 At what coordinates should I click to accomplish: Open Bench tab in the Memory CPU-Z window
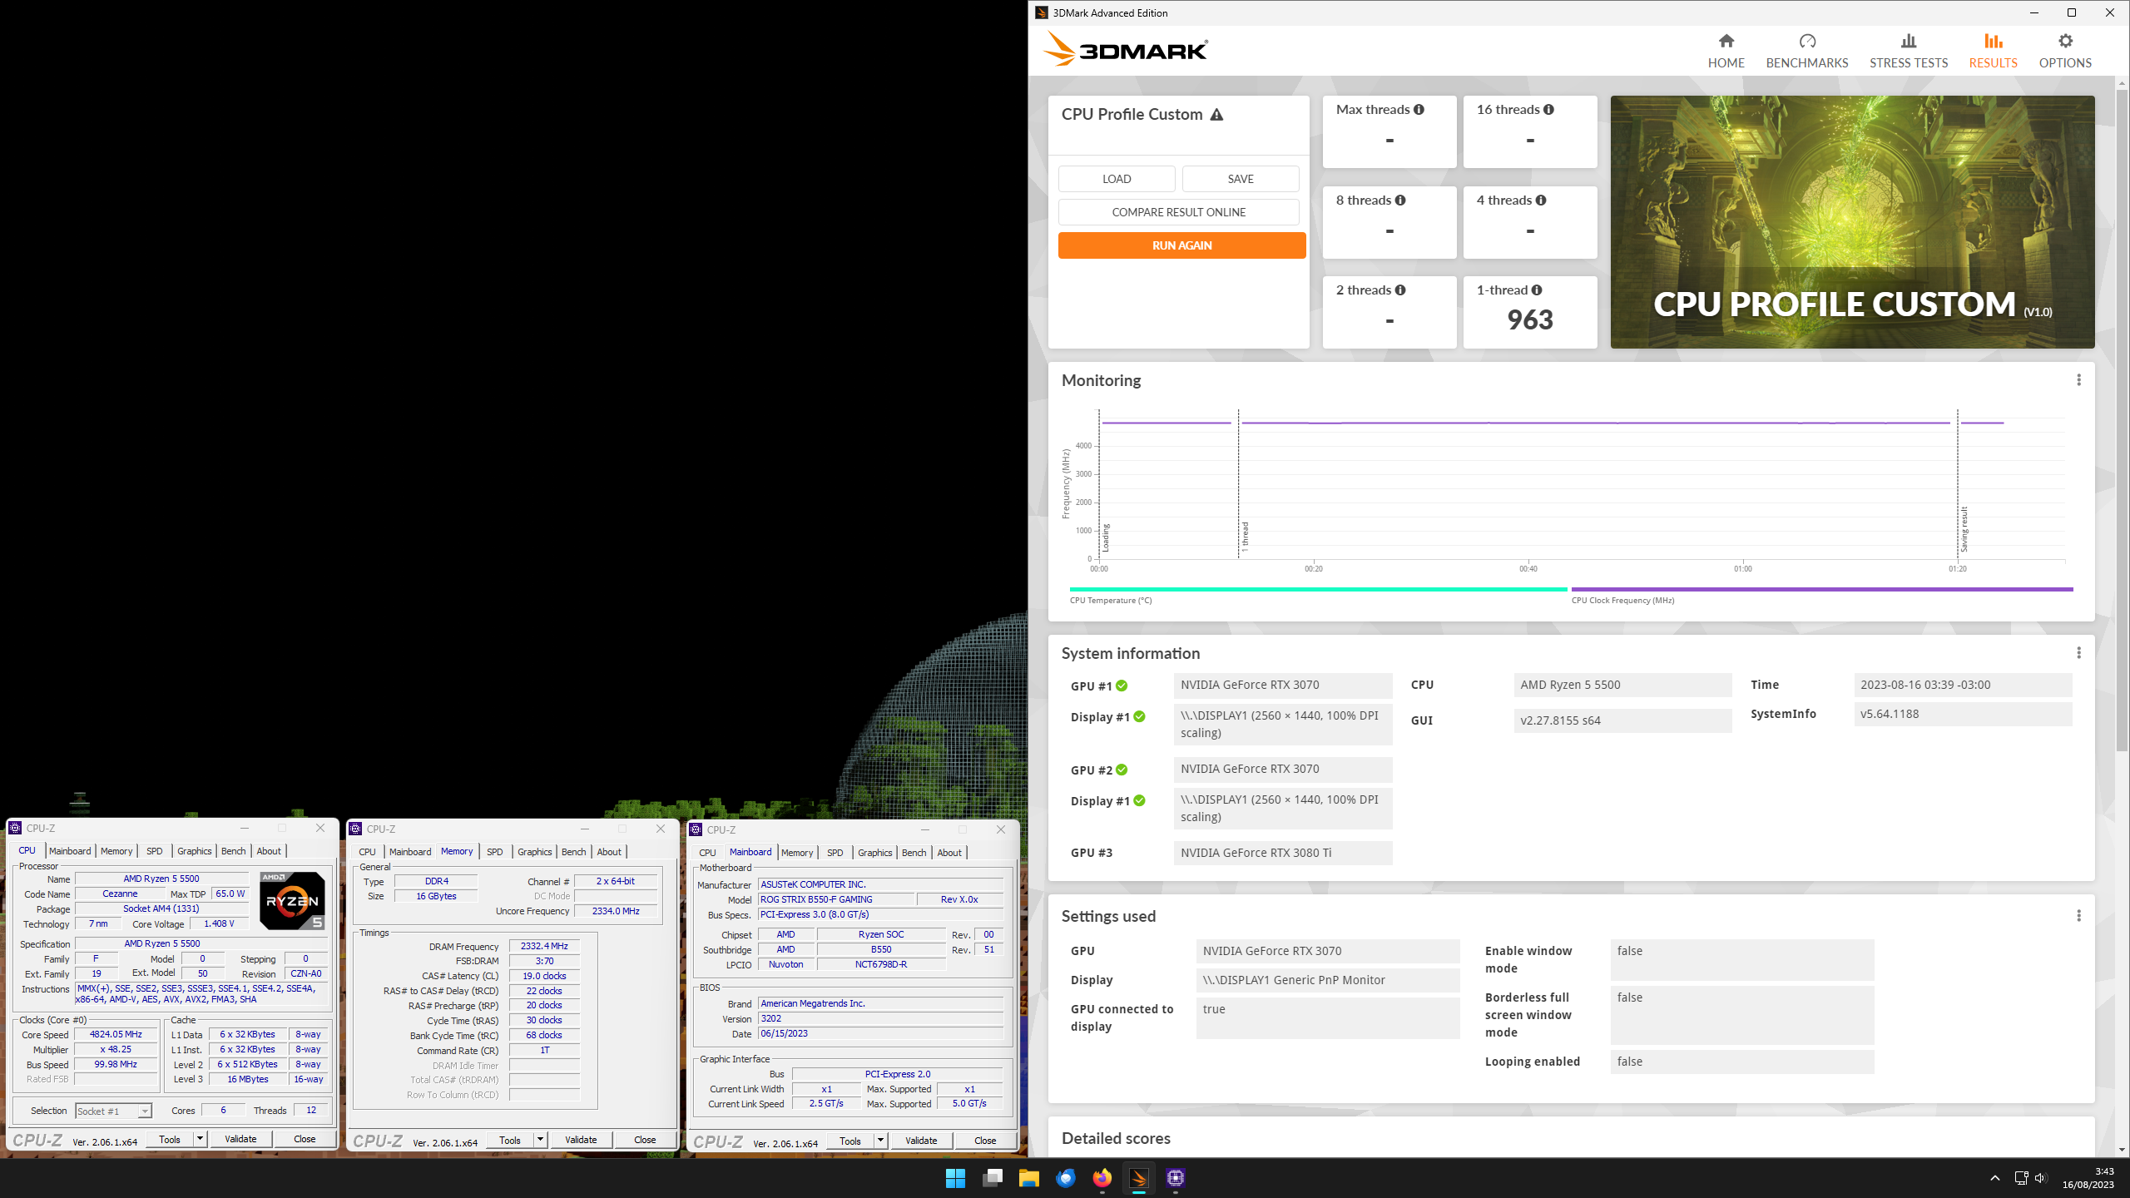click(x=574, y=852)
